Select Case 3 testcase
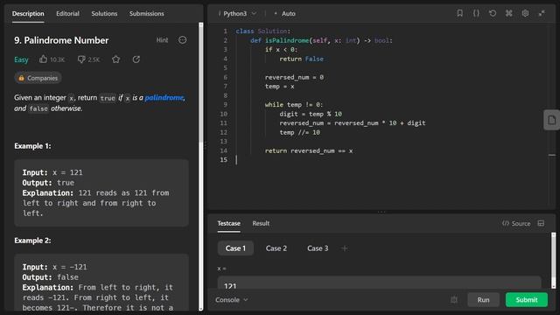 [318, 248]
